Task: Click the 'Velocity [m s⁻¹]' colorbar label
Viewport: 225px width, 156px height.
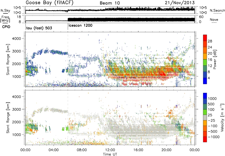Action: tap(222, 117)
